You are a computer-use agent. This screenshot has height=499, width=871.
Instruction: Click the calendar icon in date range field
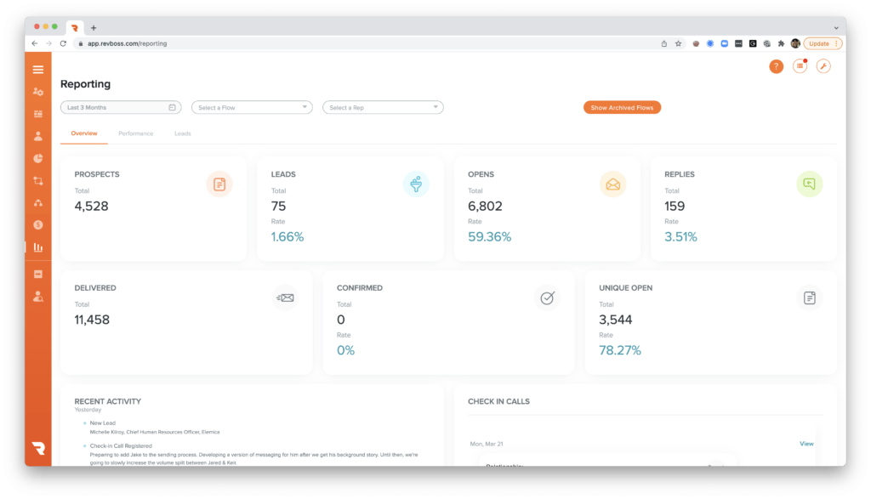(172, 108)
